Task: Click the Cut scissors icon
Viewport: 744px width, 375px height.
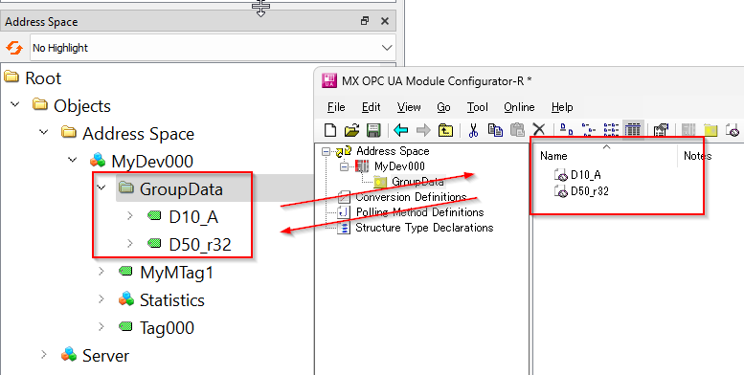Action: [473, 130]
